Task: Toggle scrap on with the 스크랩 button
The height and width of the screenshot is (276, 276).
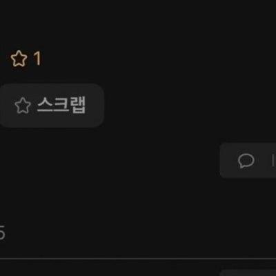Action: (51, 106)
